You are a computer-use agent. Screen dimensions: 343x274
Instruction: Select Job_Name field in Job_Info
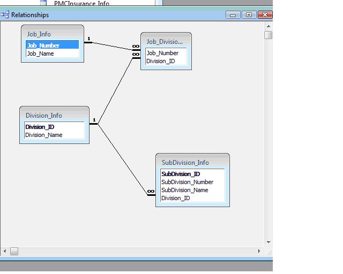[53, 54]
